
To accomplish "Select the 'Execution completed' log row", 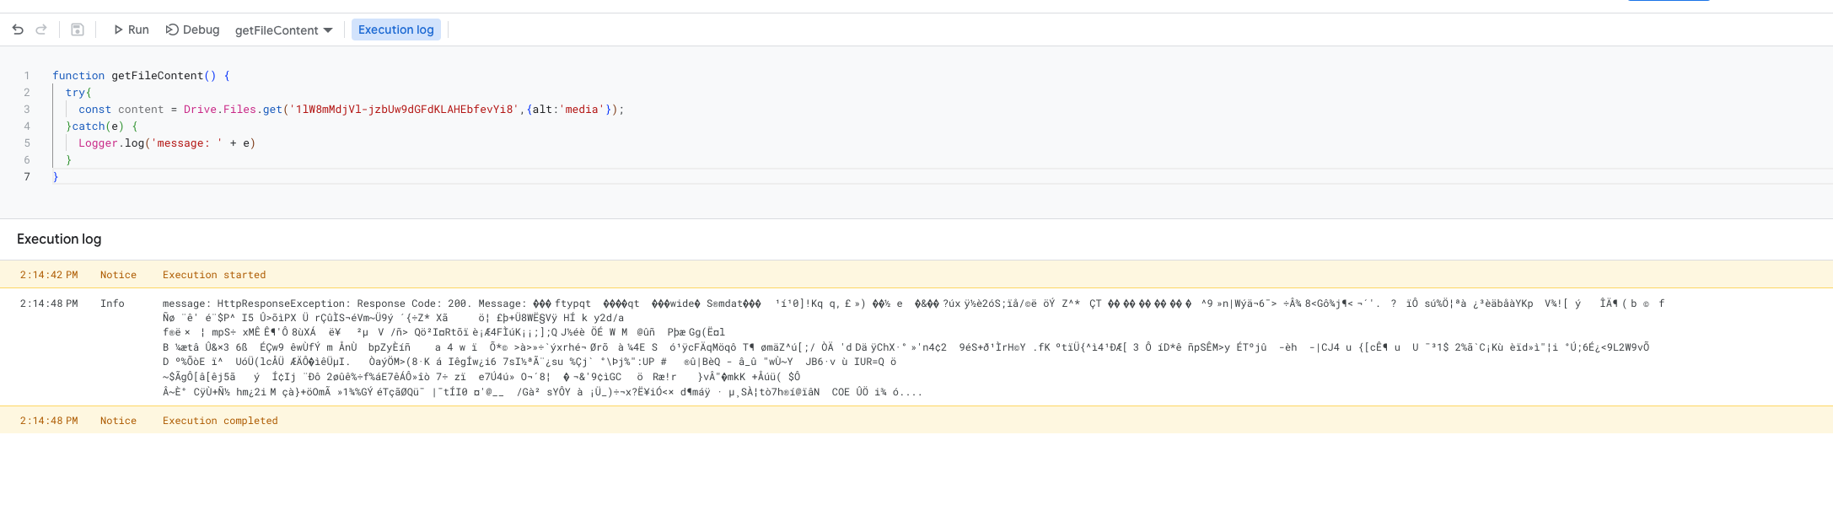I will (x=220, y=421).
